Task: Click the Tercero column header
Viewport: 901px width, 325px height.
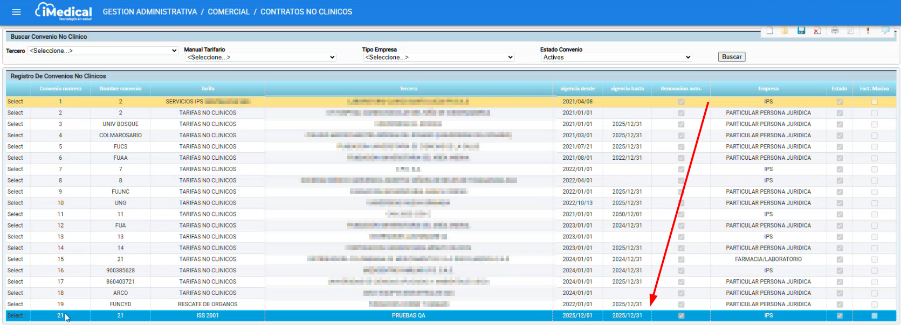Action: click(x=409, y=89)
